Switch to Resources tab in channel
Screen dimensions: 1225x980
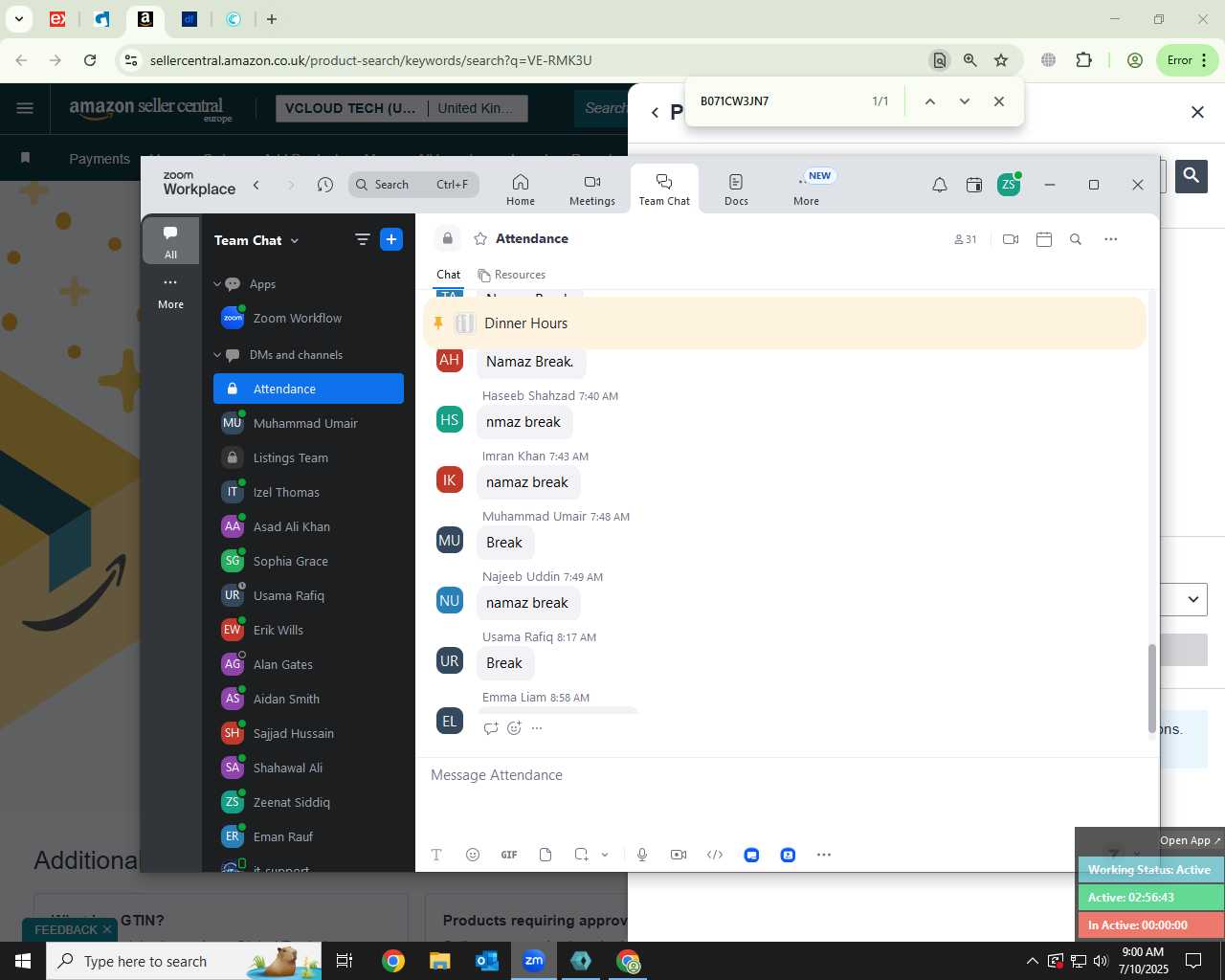pyautogui.click(x=512, y=275)
